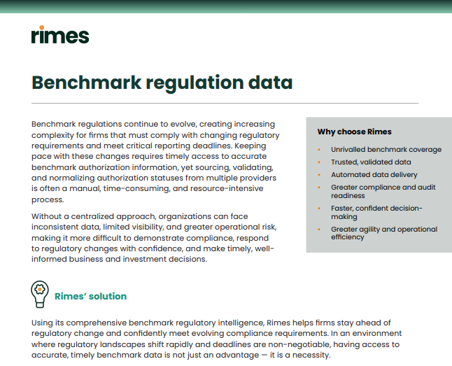Click the Rimes logo
Viewport: 452px width, 366px height.
coord(60,34)
